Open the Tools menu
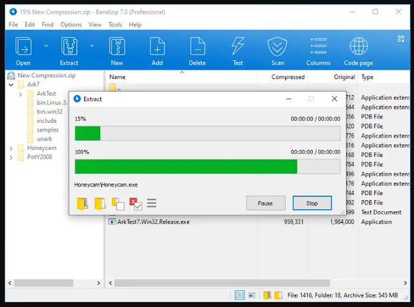Viewport: 414px width, 307px height. point(115,25)
